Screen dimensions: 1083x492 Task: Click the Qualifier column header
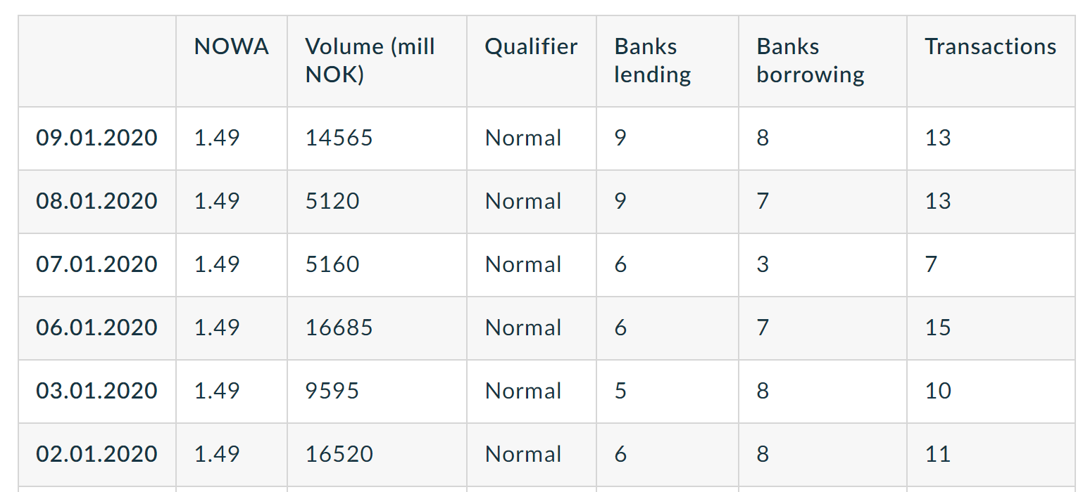pos(531,47)
